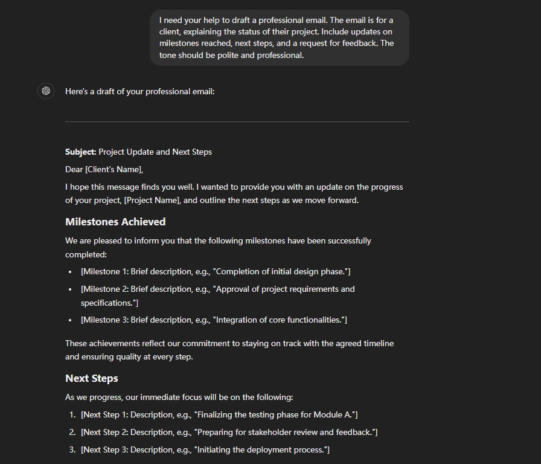Click the "We are pleased to inform you" sentence
541x464 pixels.
(x=218, y=241)
